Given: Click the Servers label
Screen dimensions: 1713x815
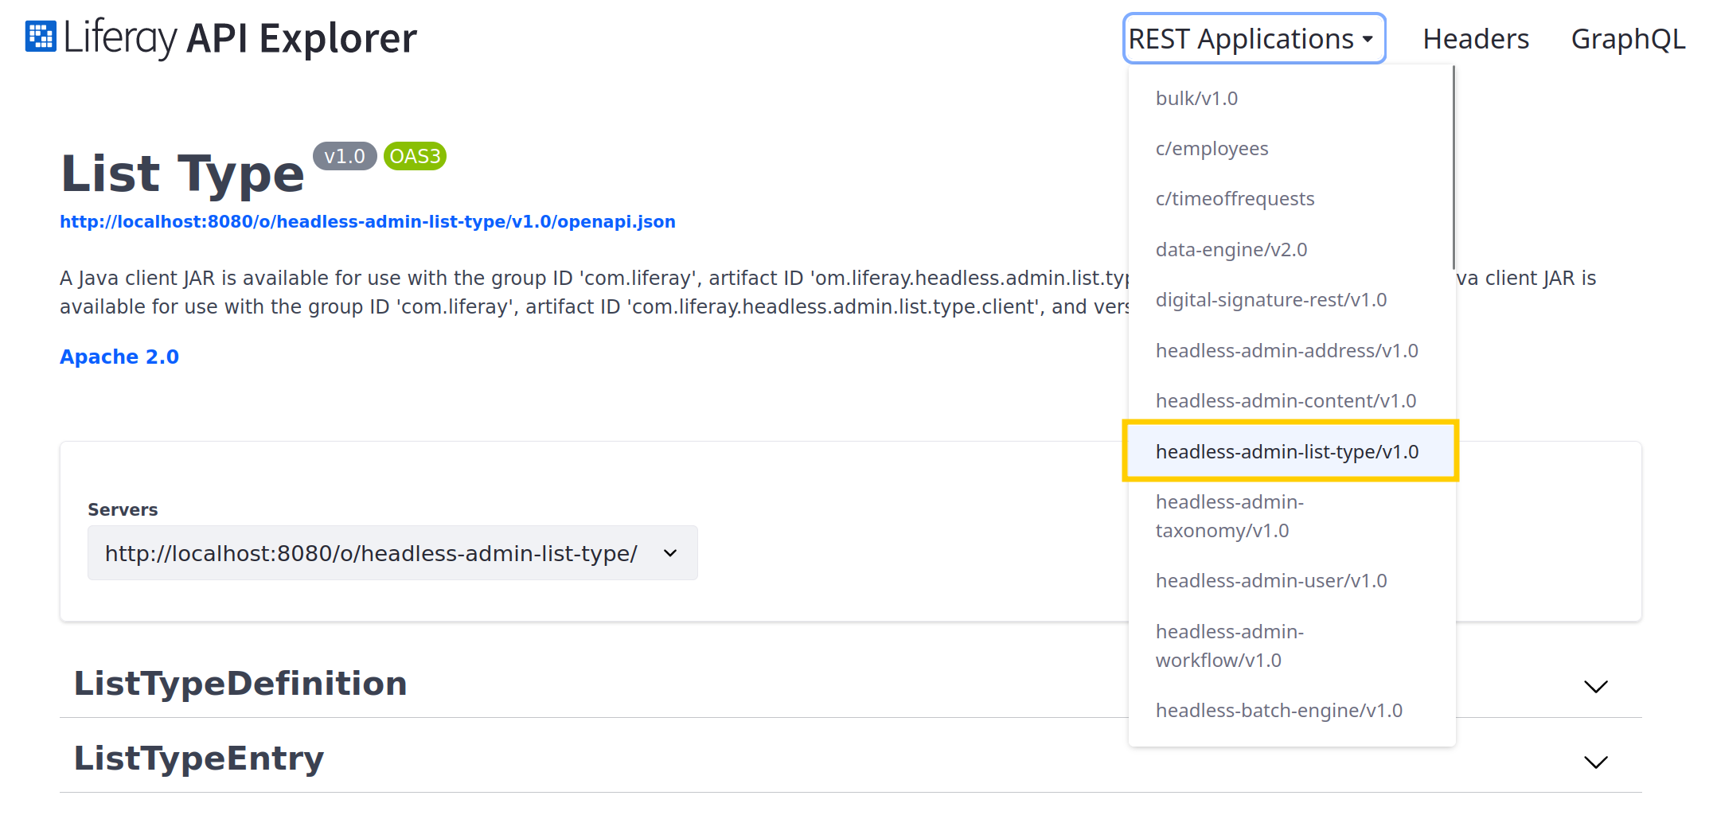Looking at the screenshot, I should pyautogui.click(x=123, y=509).
